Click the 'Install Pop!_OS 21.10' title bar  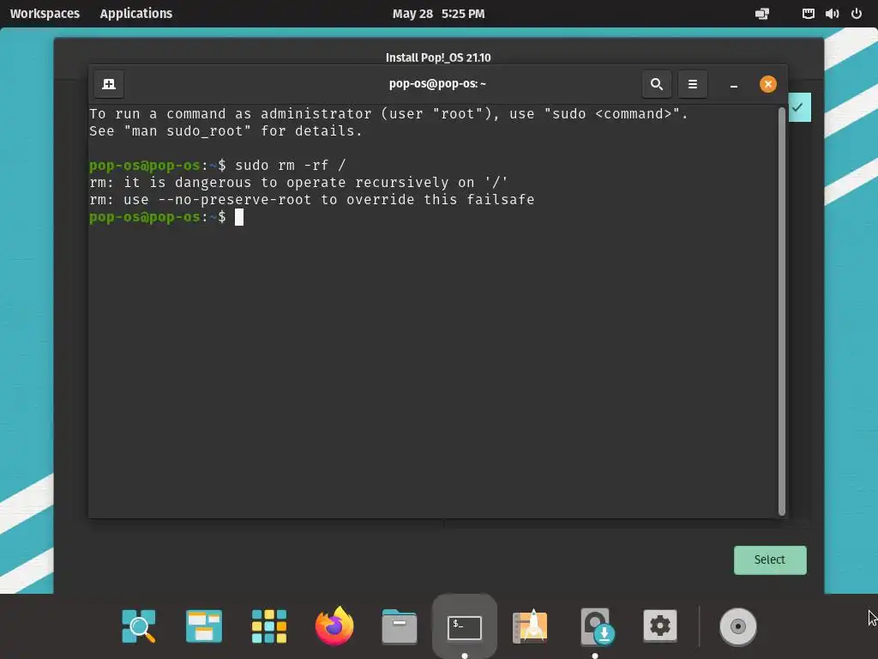tap(438, 57)
